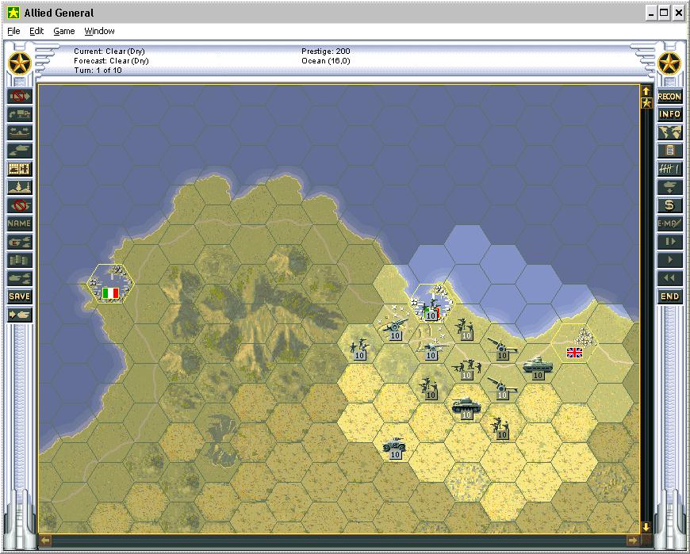Click the star icon below the up arrow
Screen dimensions: 690x554
pos(646,103)
